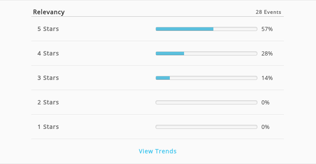
Task: Click the empty 2 Stars progress bar
Action: [206, 102]
